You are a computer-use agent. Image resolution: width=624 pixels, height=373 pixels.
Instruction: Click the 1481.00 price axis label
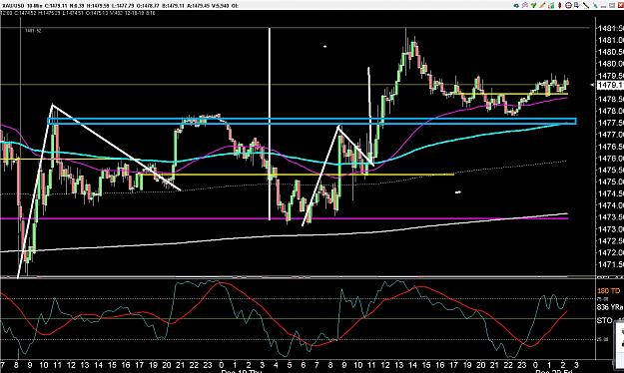click(610, 40)
